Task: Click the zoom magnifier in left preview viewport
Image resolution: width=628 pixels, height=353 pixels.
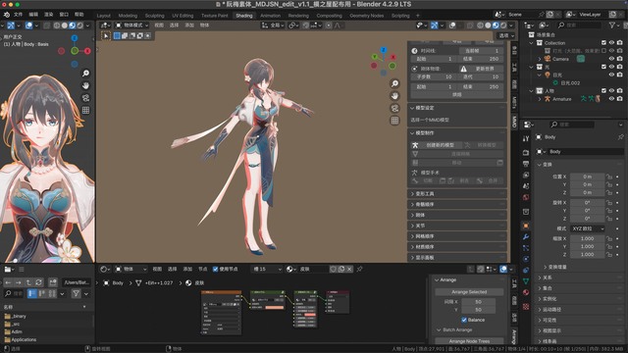Action: [x=85, y=74]
